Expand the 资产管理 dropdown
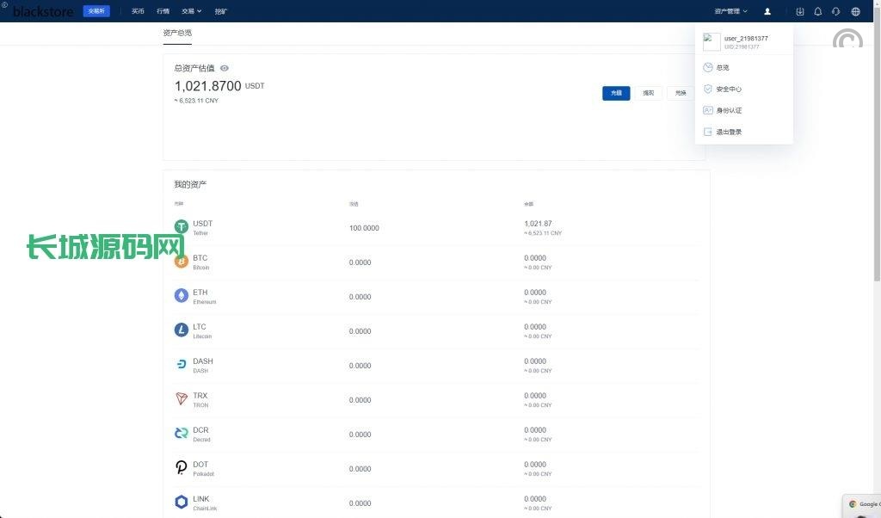The width and height of the screenshot is (881, 518). [730, 11]
